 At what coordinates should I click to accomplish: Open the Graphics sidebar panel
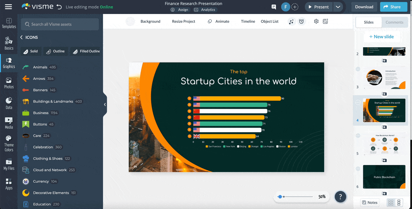(9, 63)
